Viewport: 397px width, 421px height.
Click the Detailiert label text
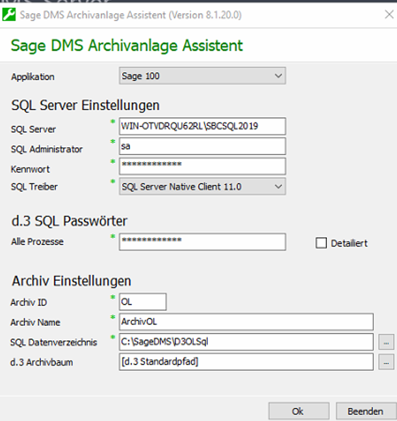349,244
